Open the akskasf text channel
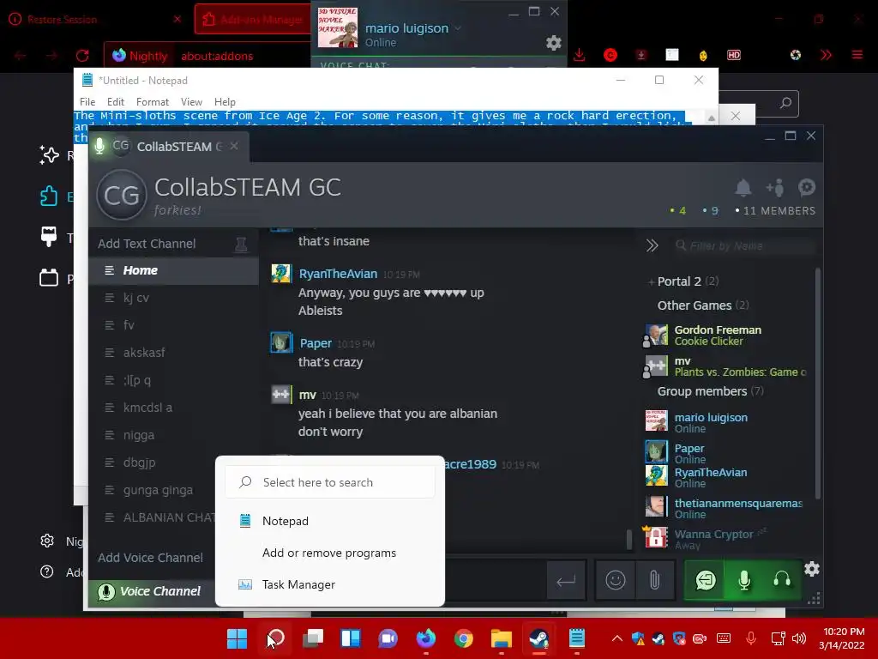Viewport: 878px width, 659px height. [173, 353]
